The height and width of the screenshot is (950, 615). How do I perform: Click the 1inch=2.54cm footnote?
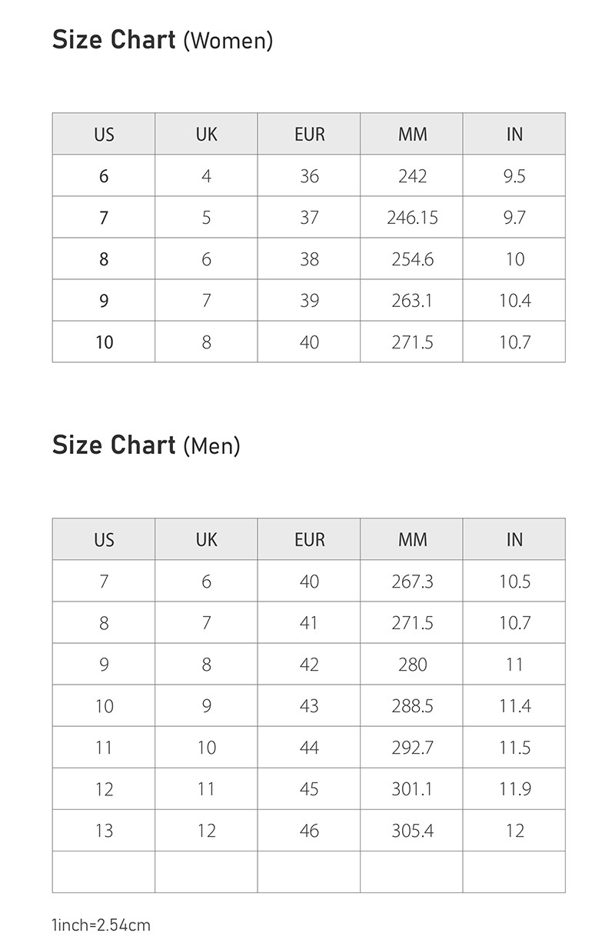point(101,925)
